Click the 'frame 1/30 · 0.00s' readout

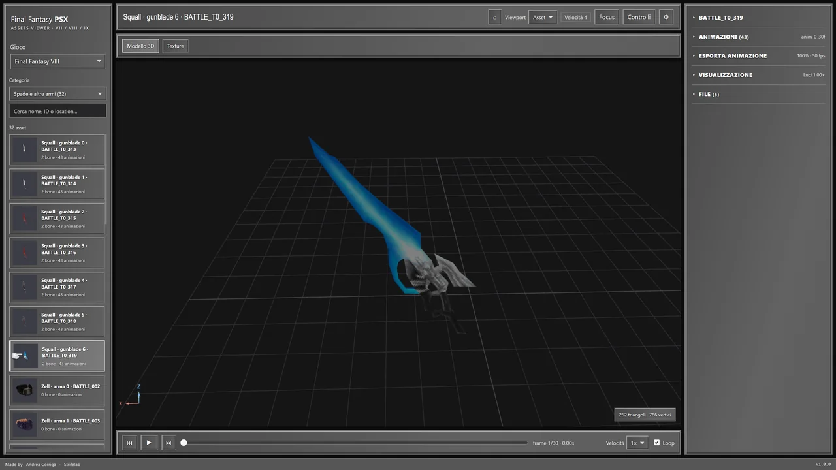click(x=553, y=443)
